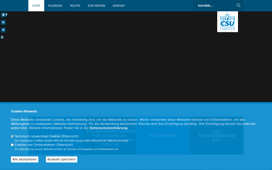The width and height of the screenshot is (272, 170).
Task: Open the RSS feed icon
Action: click(3, 22)
